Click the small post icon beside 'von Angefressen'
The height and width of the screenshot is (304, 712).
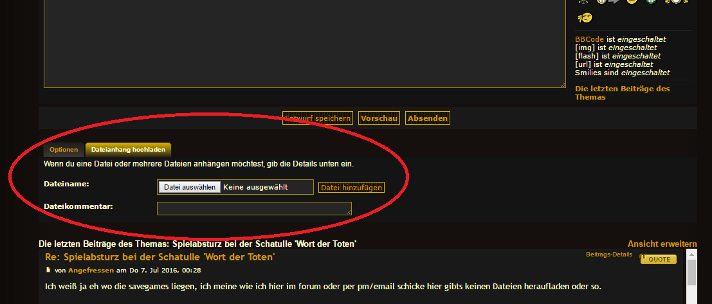(48, 270)
